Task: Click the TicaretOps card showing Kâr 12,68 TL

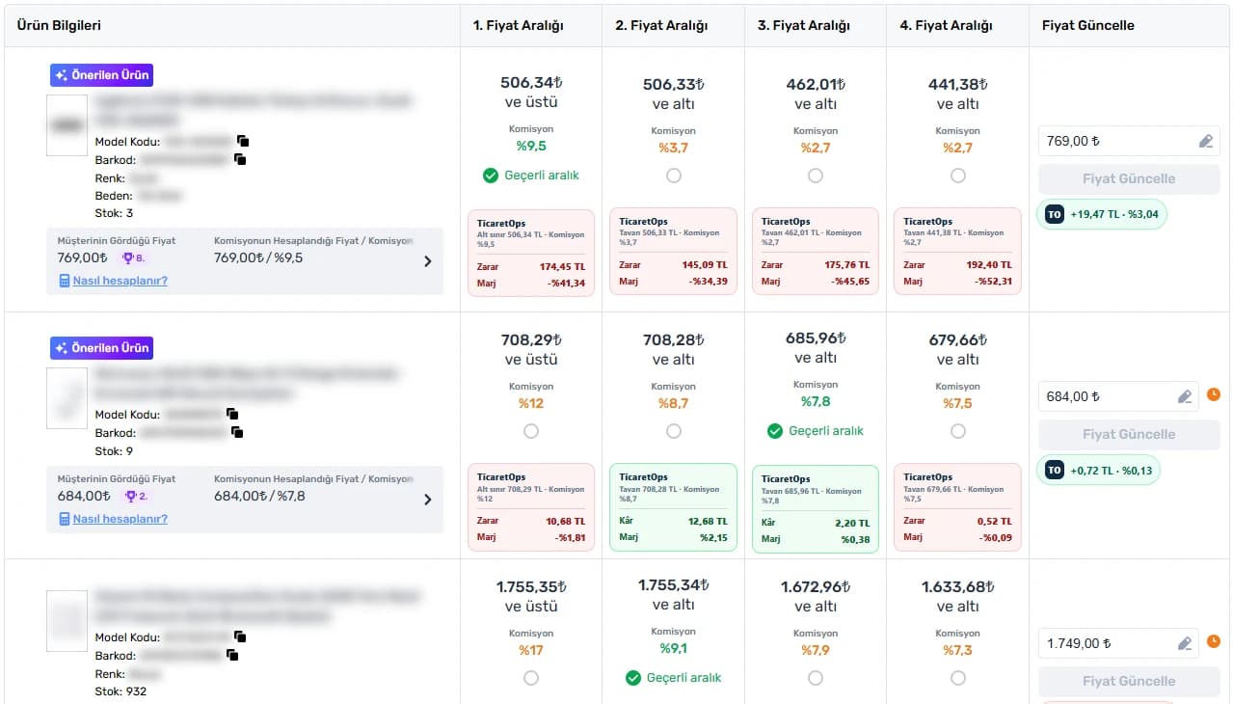Action: (x=673, y=507)
